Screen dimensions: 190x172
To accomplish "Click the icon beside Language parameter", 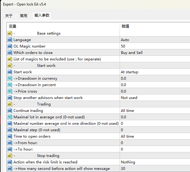I will [x=9, y=40].
